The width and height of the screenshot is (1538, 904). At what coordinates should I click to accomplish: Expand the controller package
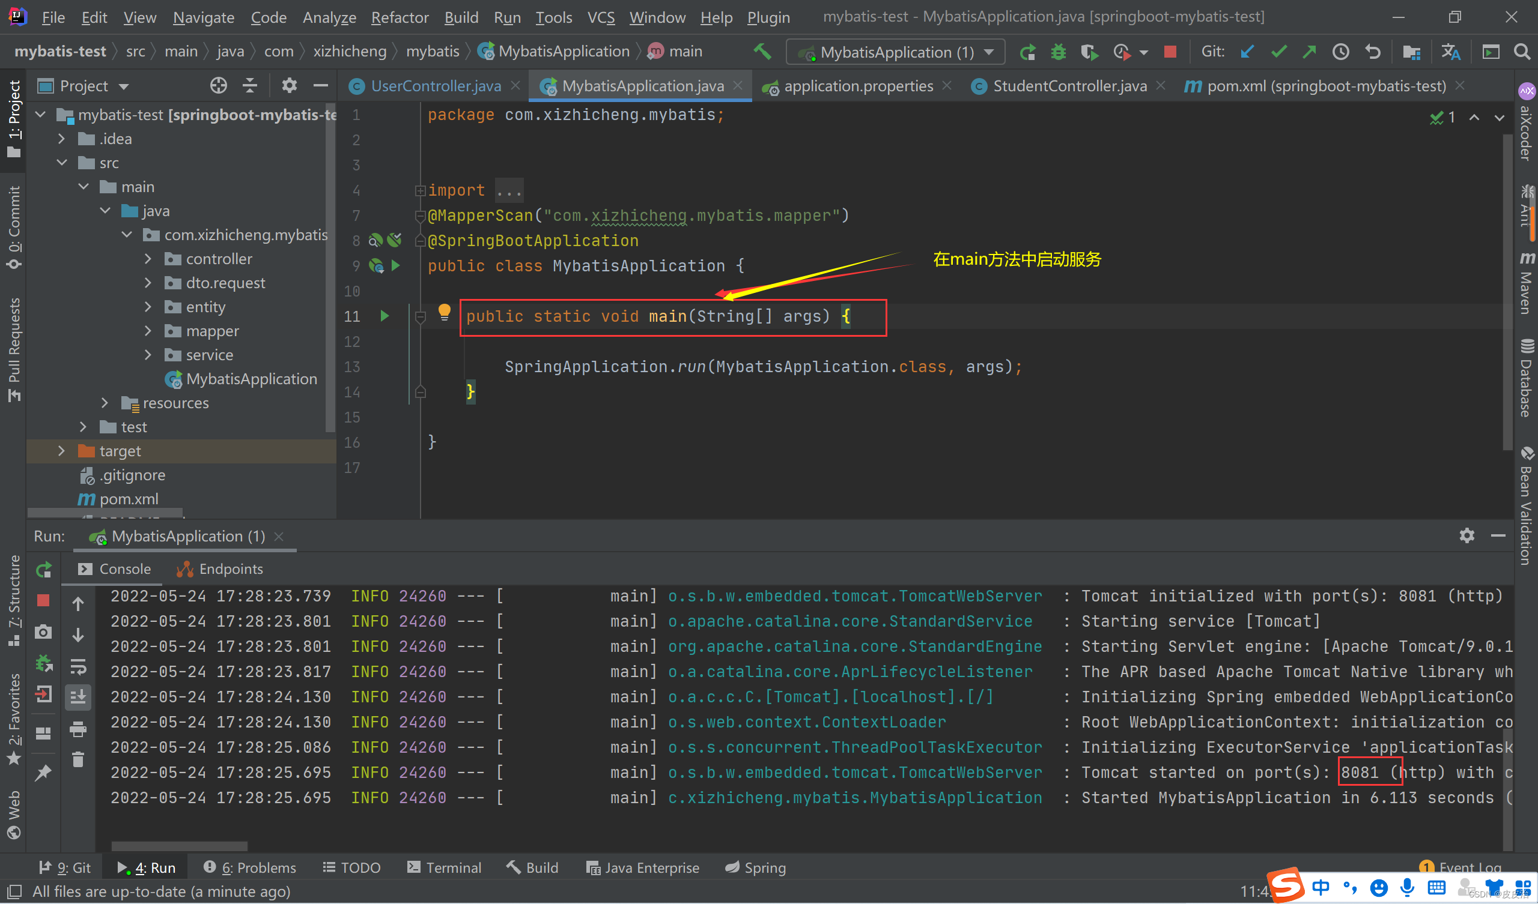[x=148, y=259]
